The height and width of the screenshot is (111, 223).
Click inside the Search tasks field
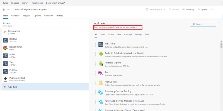(203, 24)
